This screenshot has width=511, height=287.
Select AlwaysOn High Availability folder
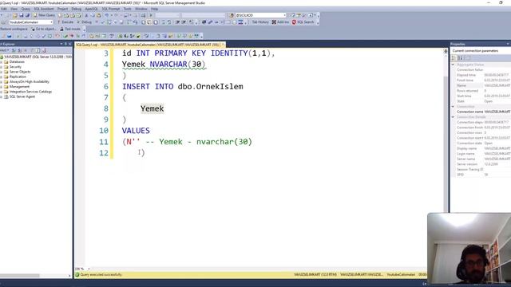click(x=29, y=81)
